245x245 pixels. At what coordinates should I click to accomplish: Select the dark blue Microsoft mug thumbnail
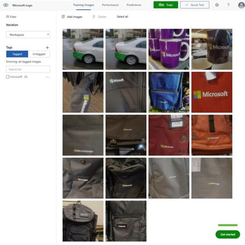pyautogui.click(x=212, y=49)
